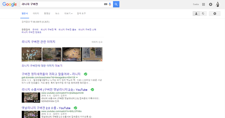Image resolution: width=225 pixels, height=118 pixels.
Task: Open 검색 도구 search tools
Action: coord(81,13)
